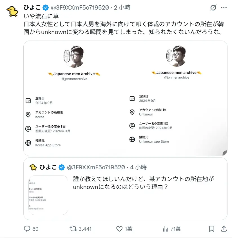The image size is (232, 240).
Task: Click the 2 小時 timestamp
Action: point(122,8)
